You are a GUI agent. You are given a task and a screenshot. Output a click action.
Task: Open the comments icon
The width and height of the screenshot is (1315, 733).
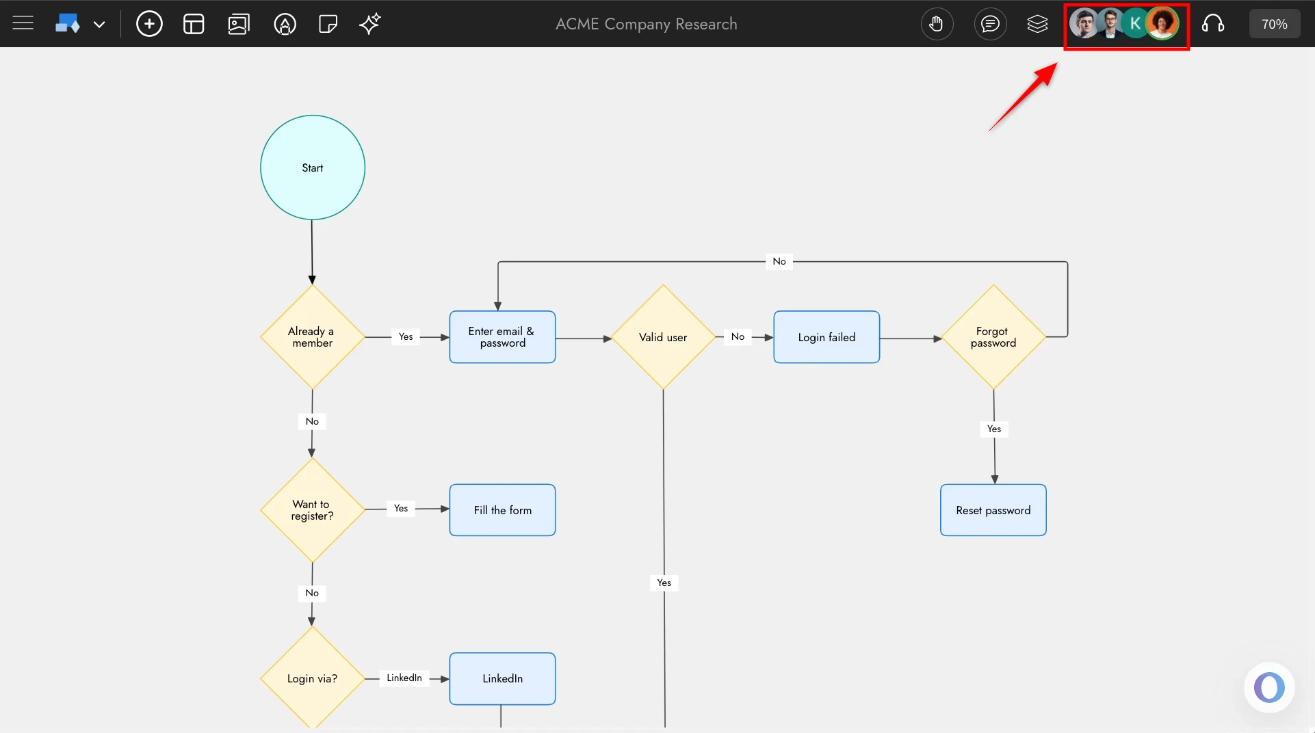click(990, 23)
